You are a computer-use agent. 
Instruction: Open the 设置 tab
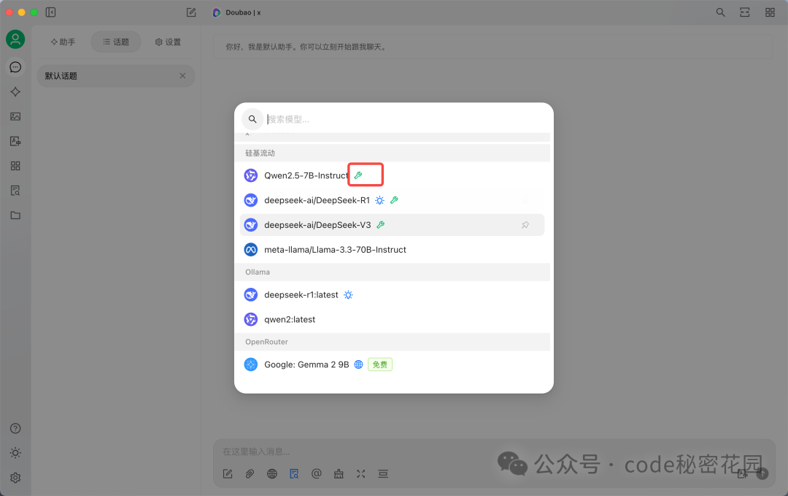(x=167, y=42)
